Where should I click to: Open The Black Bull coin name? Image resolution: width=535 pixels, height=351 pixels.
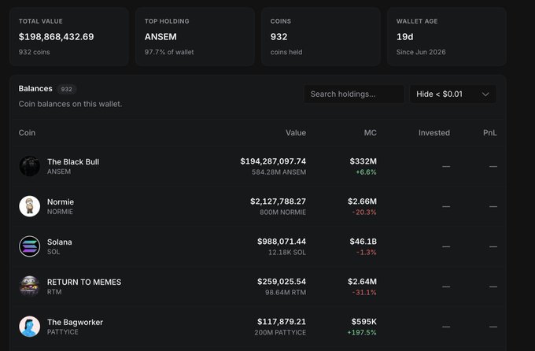point(73,162)
